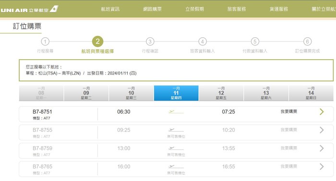Select the January 13 Saturday date tab
The image size is (336, 181).
(x=266, y=93)
